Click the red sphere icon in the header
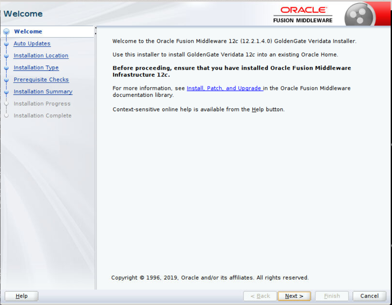392x305 pixels. [360, 14]
